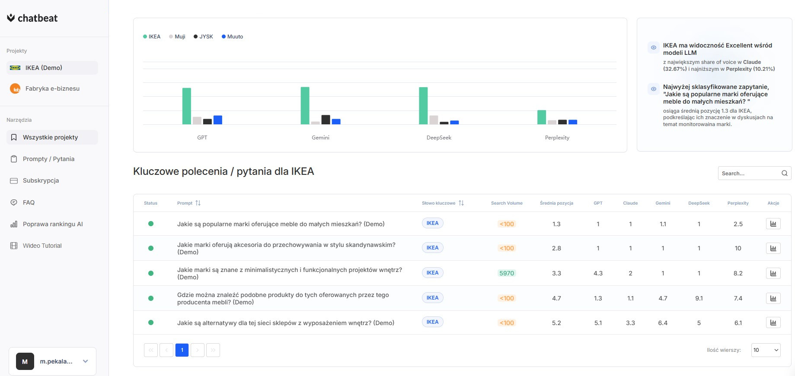Click the bookmark icon next to Wszystkie projekty
795x376 pixels.
(x=14, y=137)
